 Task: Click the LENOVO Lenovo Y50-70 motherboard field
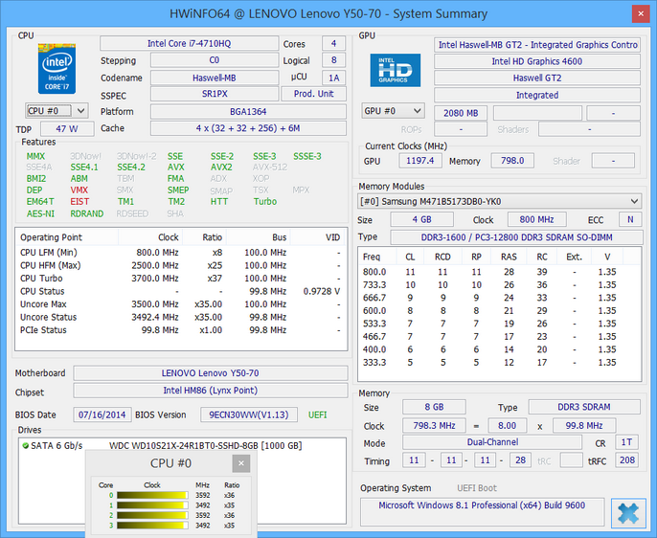coord(211,373)
